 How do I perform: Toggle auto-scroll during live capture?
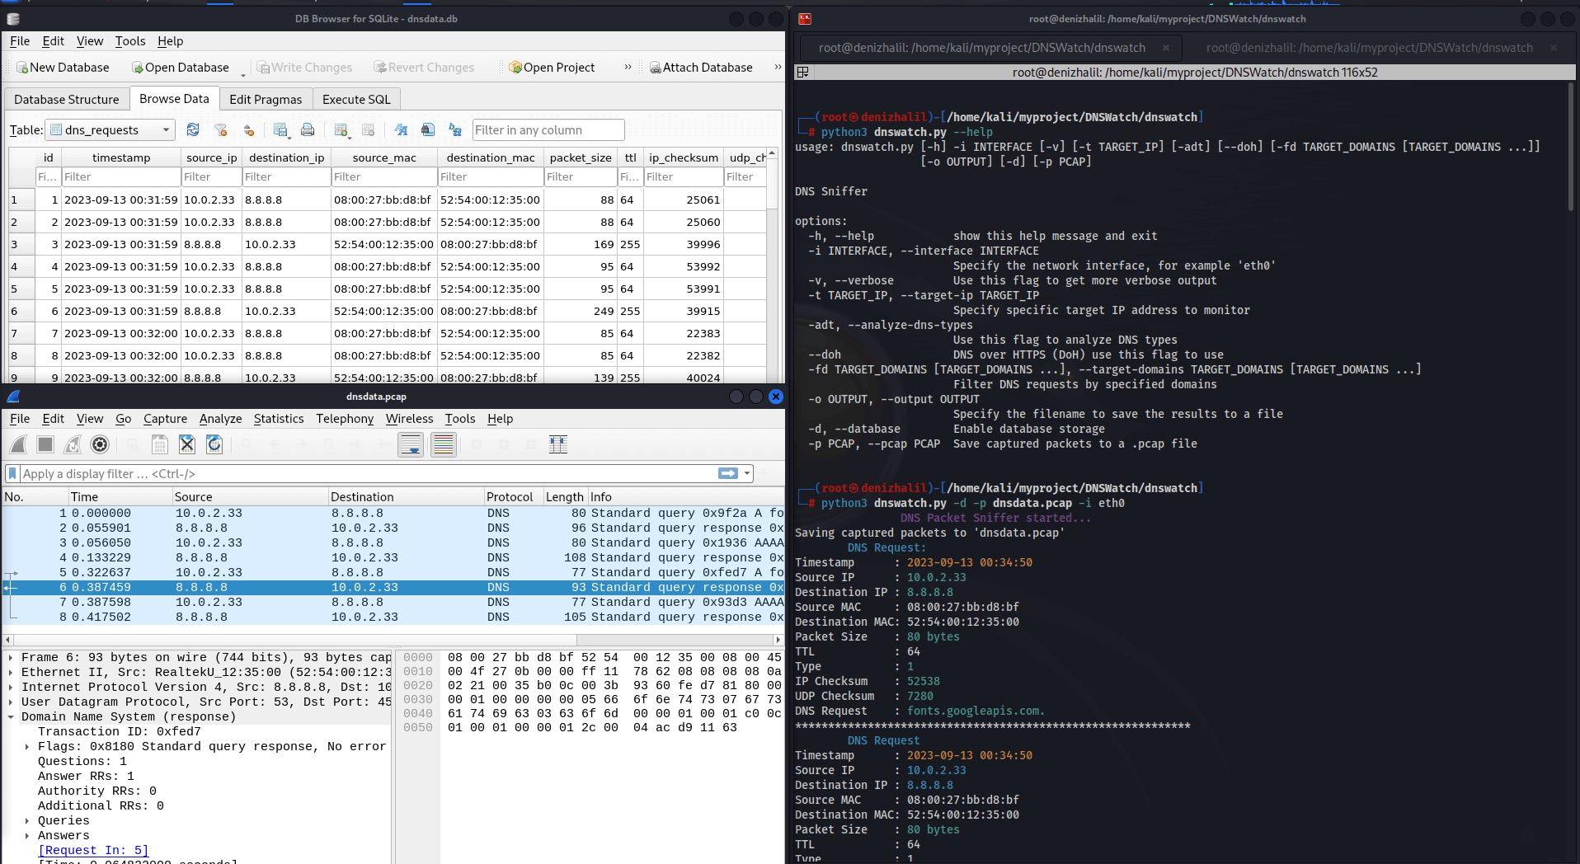pyautogui.click(x=411, y=444)
